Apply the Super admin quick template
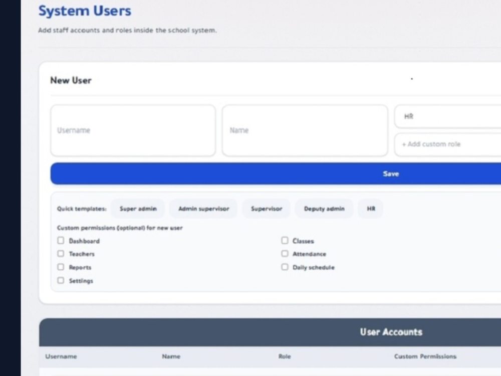Image resolution: width=501 pixels, height=376 pixels. pos(138,209)
